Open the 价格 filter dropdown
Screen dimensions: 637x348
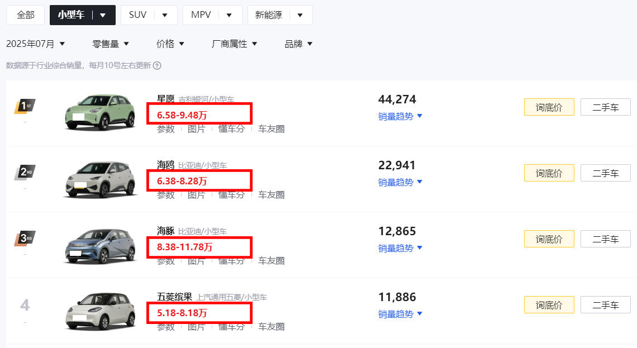[170, 44]
